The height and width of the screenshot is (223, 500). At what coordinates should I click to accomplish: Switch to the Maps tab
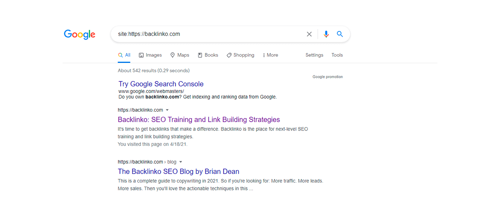(x=180, y=55)
